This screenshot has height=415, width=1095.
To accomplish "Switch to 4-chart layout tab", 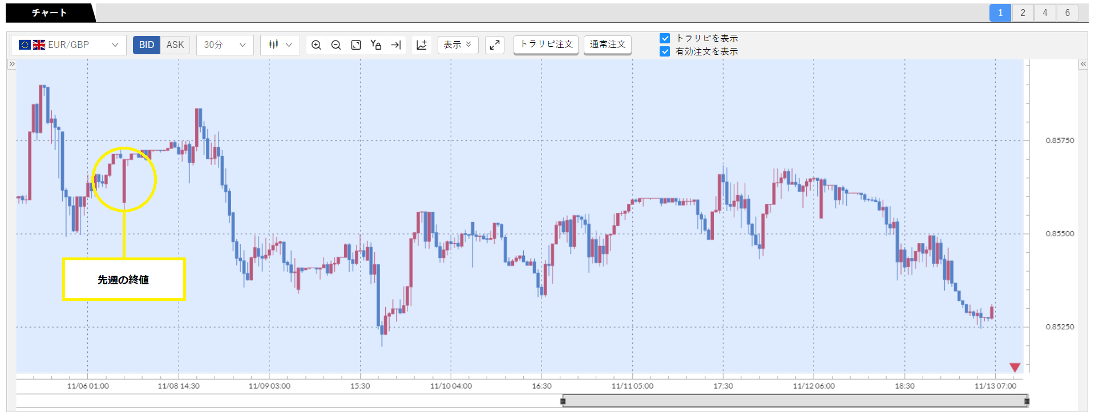I will point(1045,13).
